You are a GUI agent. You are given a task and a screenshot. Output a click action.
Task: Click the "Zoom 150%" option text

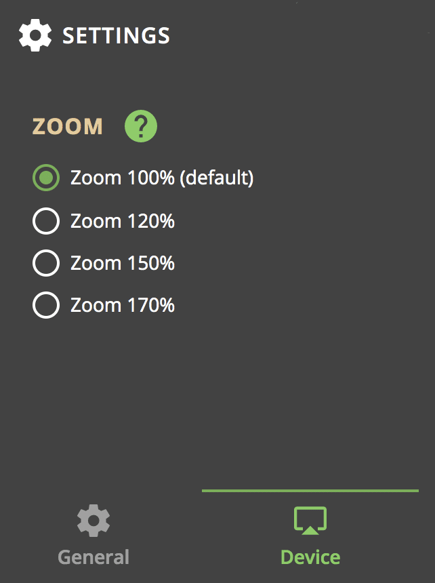coord(123,263)
